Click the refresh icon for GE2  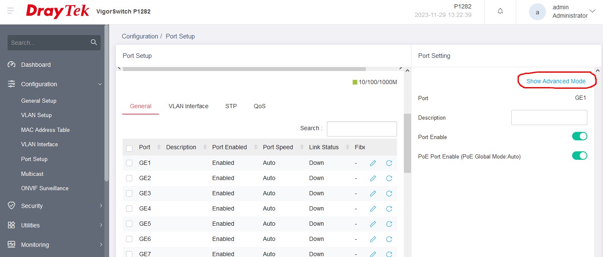coord(389,178)
